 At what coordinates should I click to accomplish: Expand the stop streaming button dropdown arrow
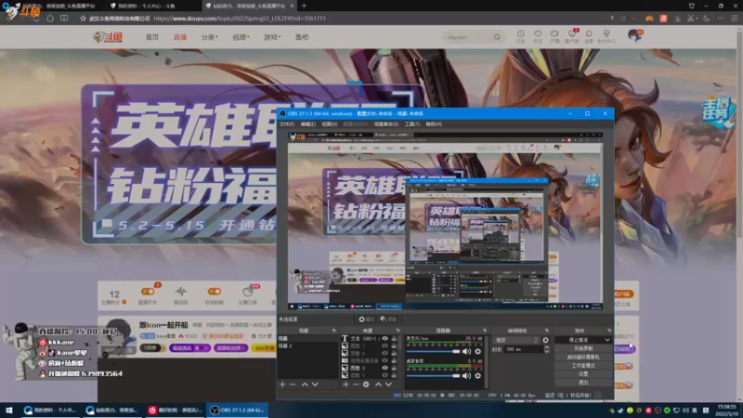tap(607, 340)
